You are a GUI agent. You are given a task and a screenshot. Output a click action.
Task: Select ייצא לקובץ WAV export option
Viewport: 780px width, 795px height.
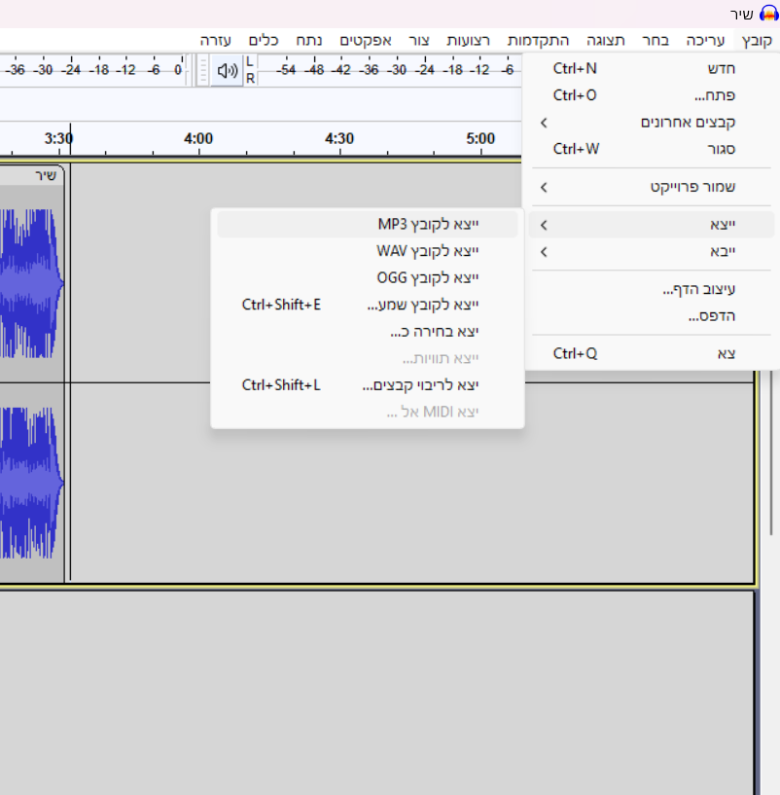368,251
